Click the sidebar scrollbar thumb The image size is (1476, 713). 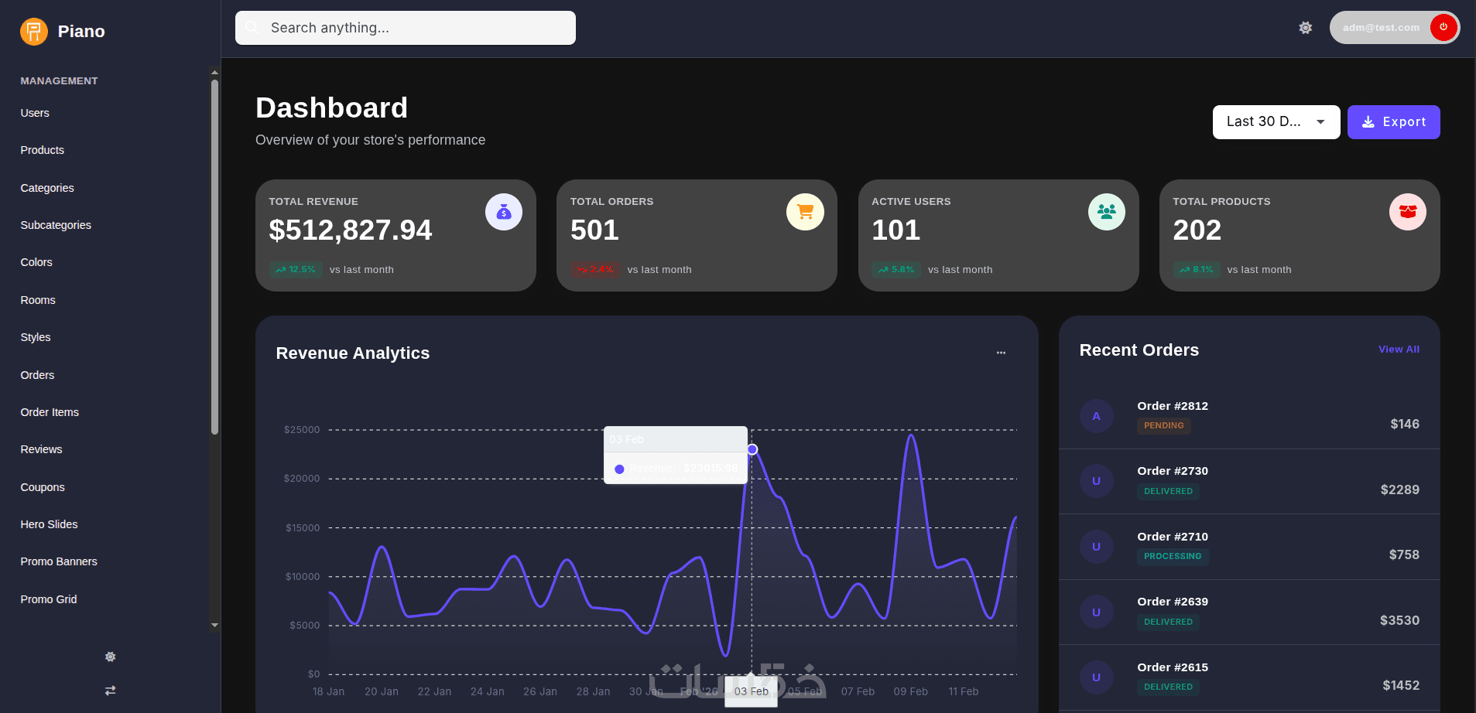coord(214,258)
